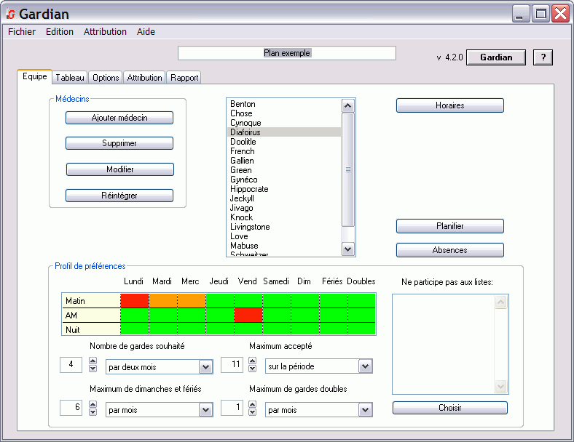The width and height of the screenshot is (574, 442).
Task: Select Hippocrate in the doctors list
Action: pyautogui.click(x=284, y=189)
